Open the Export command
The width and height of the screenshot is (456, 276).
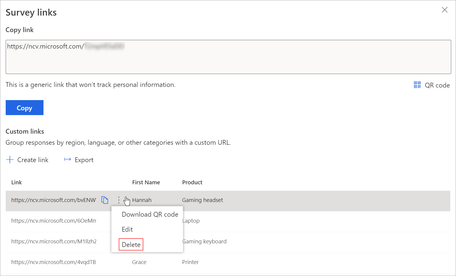click(84, 159)
